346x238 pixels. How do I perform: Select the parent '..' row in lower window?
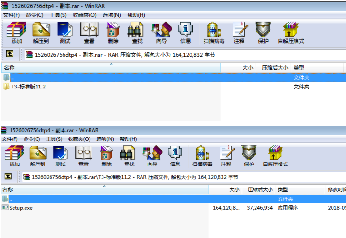[x=174, y=199]
